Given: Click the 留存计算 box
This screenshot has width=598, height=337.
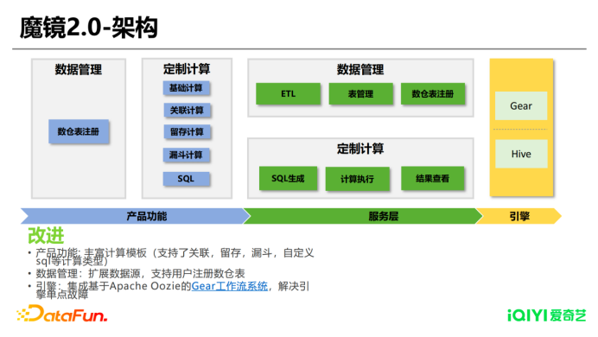Looking at the screenshot, I should [187, 132].
